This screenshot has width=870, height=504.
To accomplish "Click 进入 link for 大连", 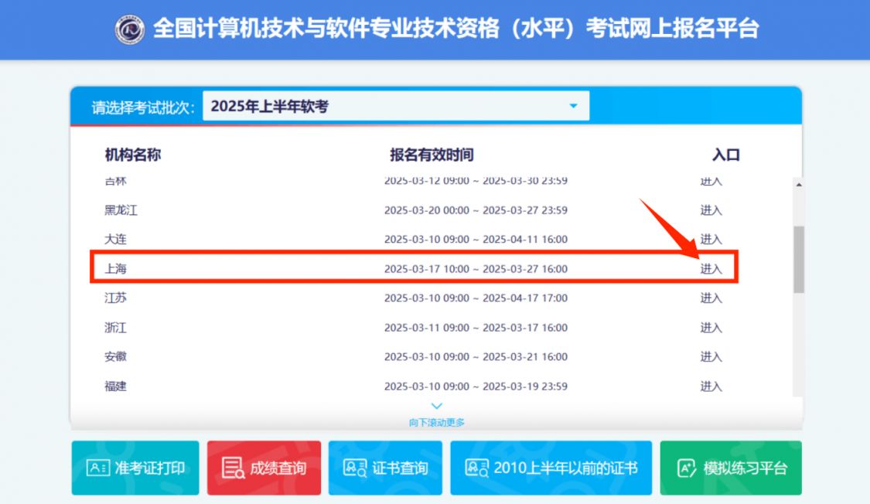I will click(711, 239).
